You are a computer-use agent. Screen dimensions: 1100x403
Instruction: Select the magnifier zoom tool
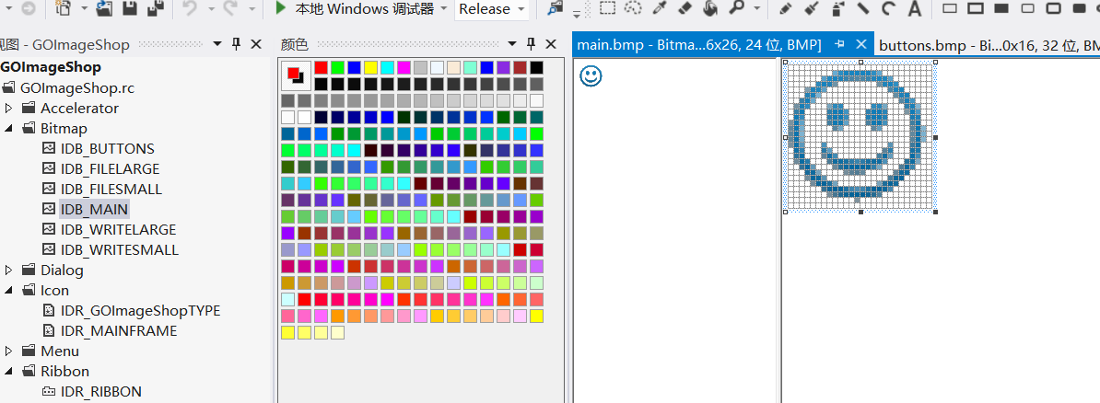(737, 8)
